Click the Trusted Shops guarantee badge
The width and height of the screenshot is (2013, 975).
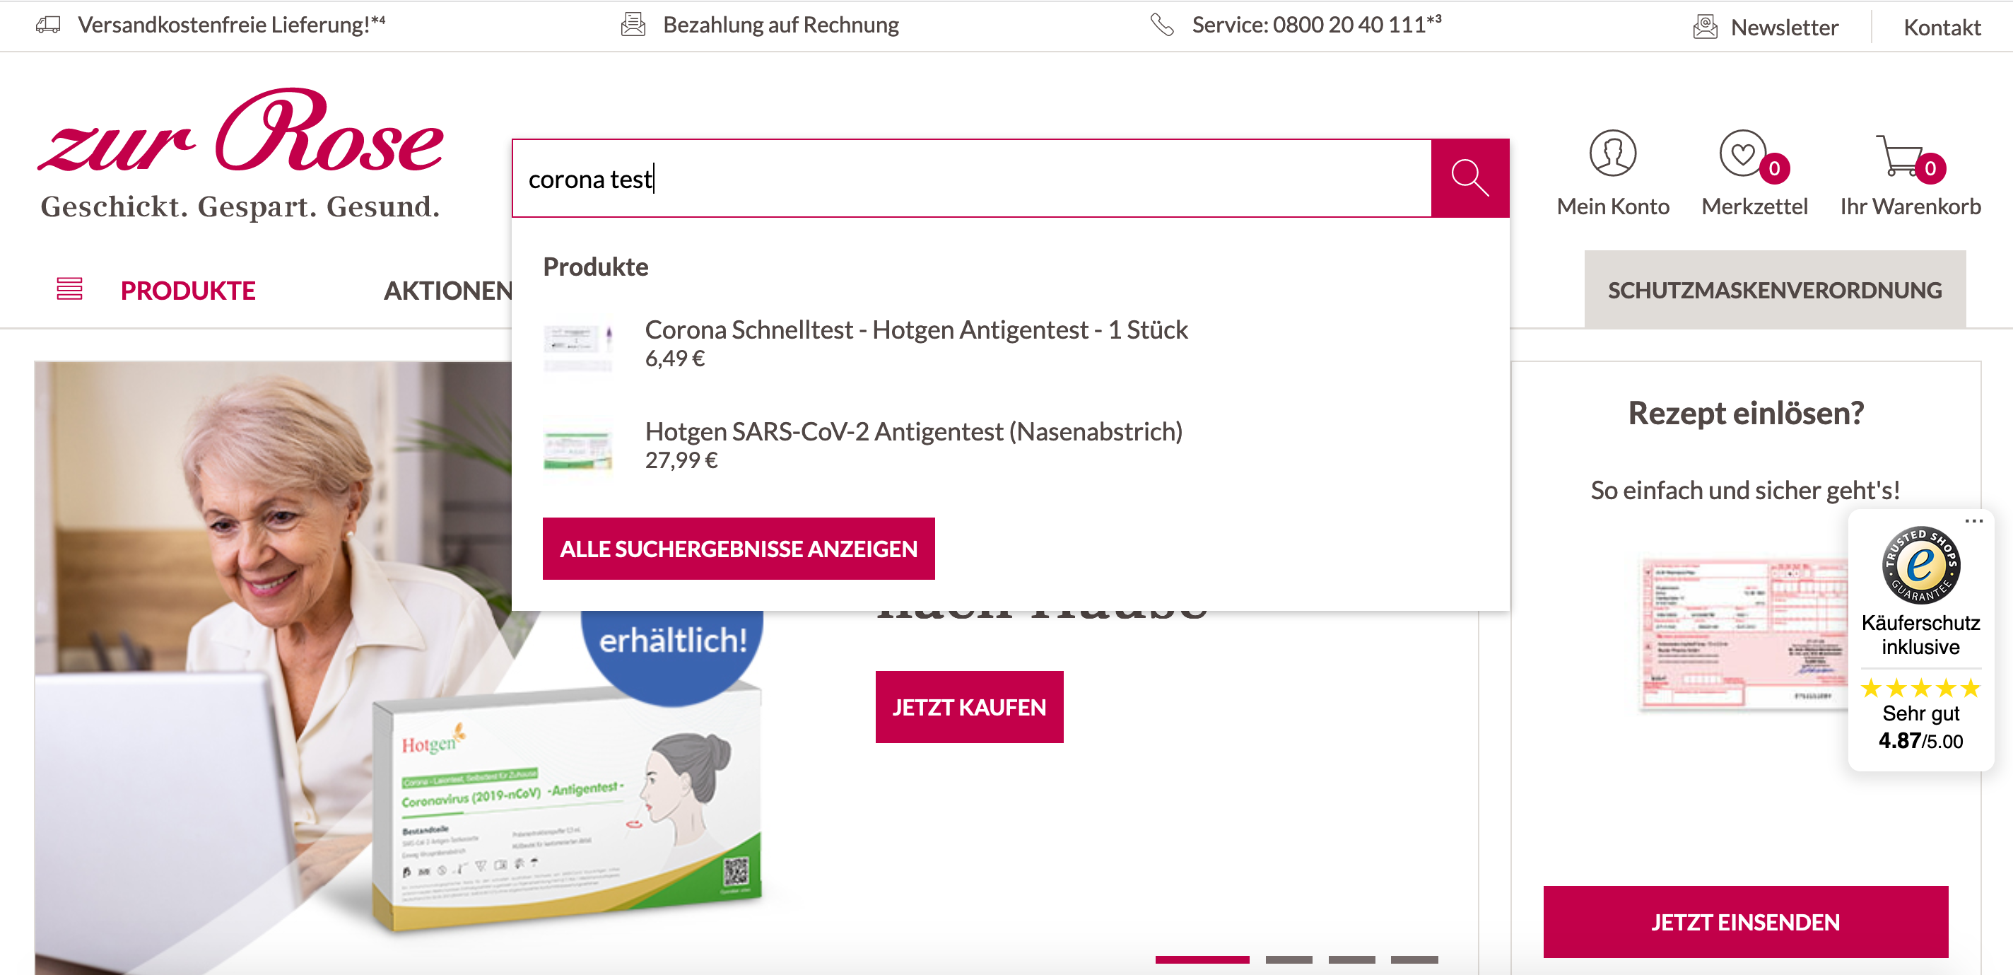[1920, 564]
